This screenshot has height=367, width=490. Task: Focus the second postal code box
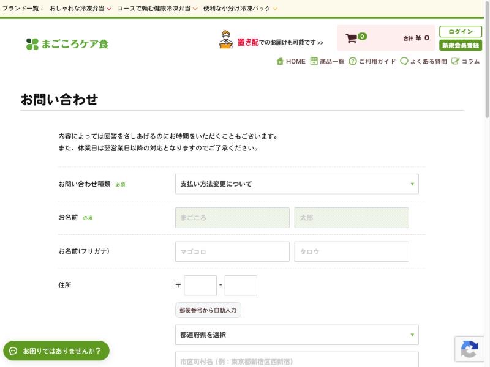[241, 285]
